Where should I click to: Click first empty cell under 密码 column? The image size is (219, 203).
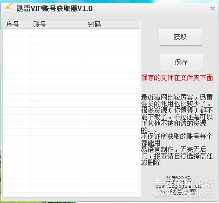pos(112,33)
